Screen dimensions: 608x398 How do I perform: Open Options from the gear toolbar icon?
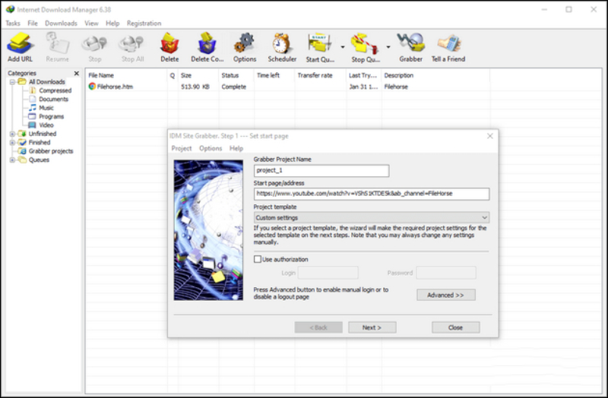coord(244,47)
